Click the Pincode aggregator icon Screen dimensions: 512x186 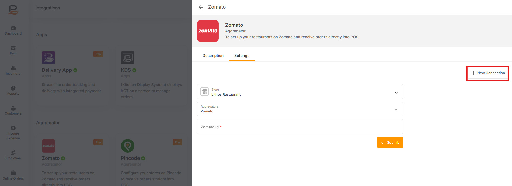(x=127, y=146)
